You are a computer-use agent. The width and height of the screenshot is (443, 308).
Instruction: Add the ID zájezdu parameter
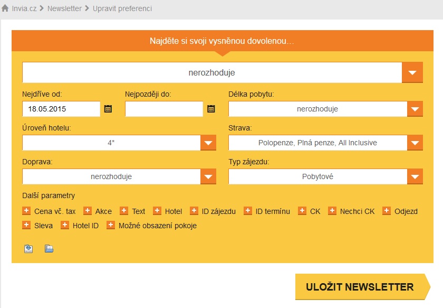pyautogui.click(x=194, y=211)
